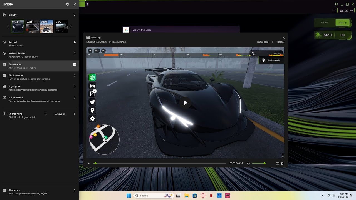Click the small play button below the video
The width and height of the screenshot is (356, 200).
pyautogui.click(x=88, y=163)
